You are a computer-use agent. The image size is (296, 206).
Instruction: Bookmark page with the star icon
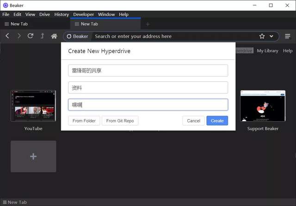point(262,36)
